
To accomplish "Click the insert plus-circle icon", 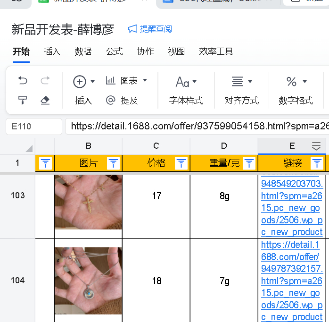I will [80, 82].
